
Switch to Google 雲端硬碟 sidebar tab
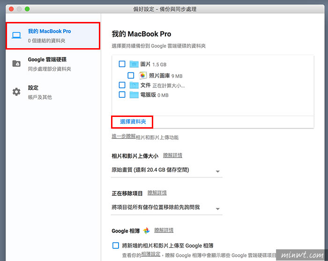tap(53, 64)
